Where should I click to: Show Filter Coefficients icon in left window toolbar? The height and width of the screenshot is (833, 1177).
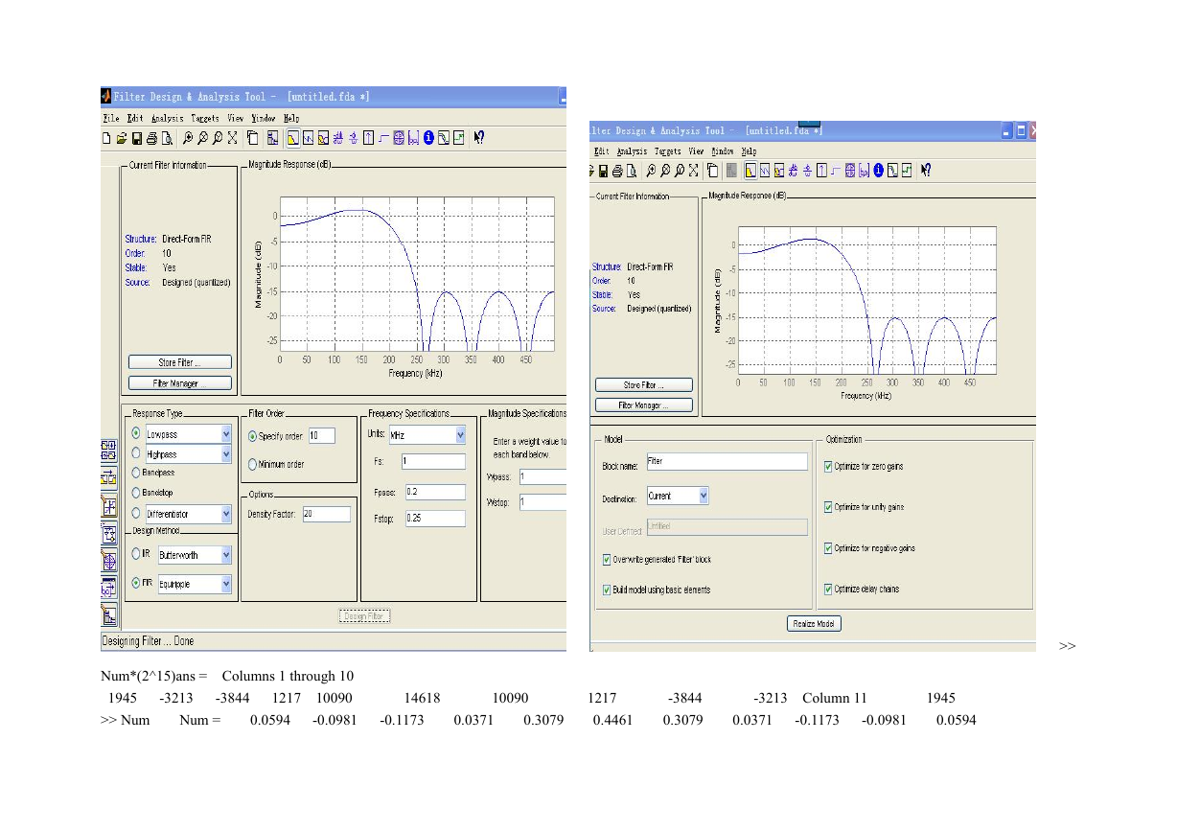413,137
